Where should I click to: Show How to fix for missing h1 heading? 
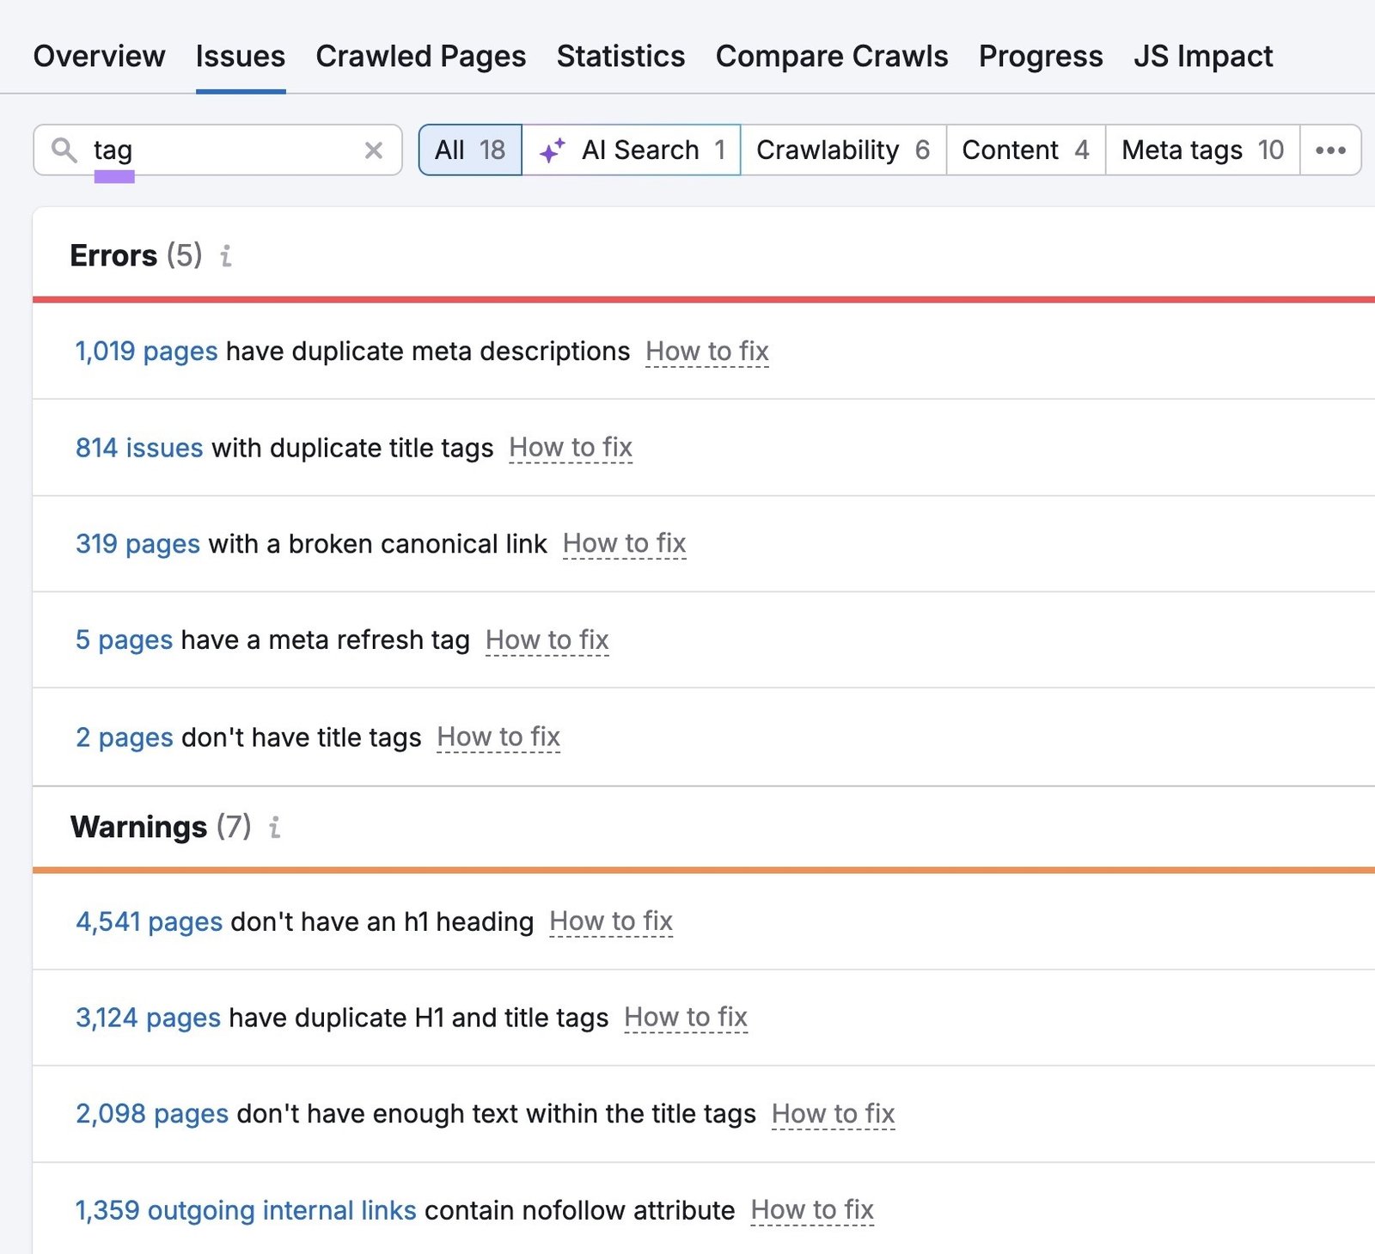(x=611, y=922)
